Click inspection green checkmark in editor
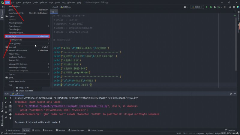 coord(235,16)
